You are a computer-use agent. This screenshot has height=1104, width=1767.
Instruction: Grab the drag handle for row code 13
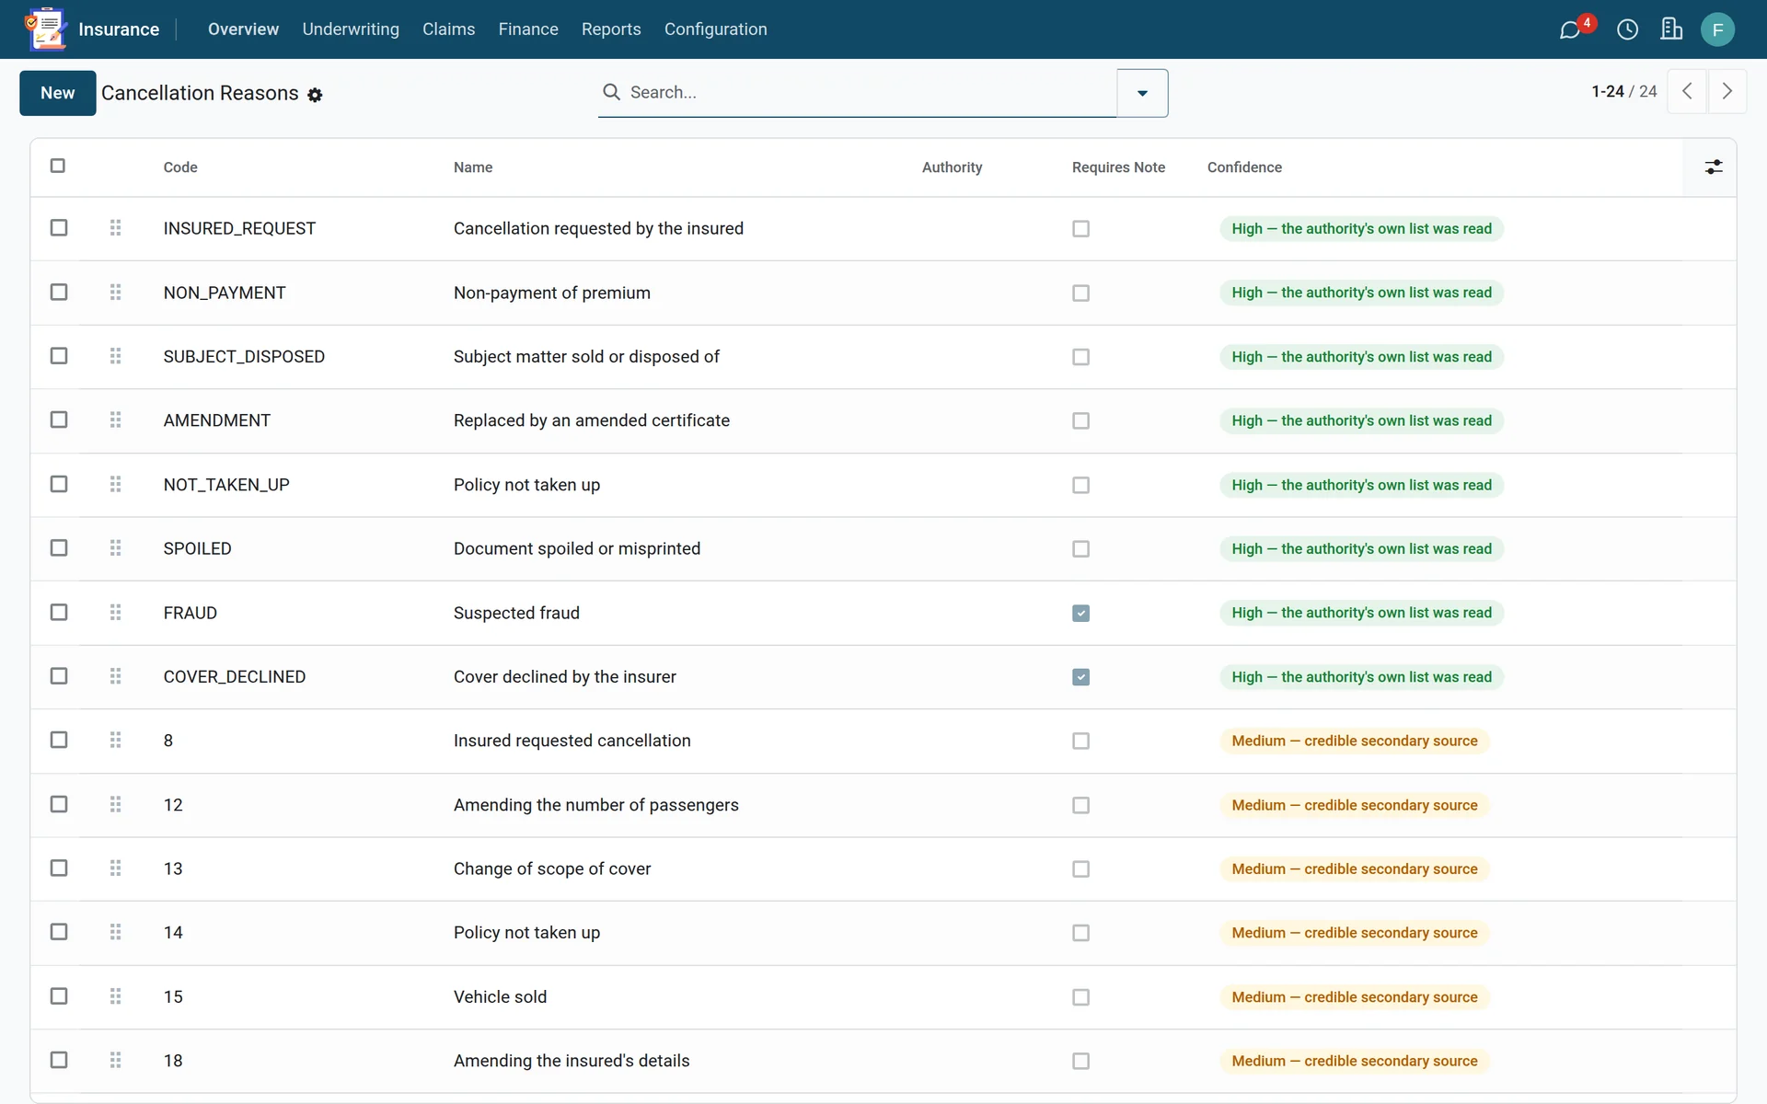(x=115, y=868)
